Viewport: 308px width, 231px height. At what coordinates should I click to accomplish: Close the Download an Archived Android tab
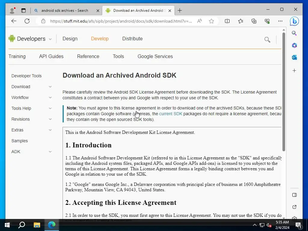(170, 11)
